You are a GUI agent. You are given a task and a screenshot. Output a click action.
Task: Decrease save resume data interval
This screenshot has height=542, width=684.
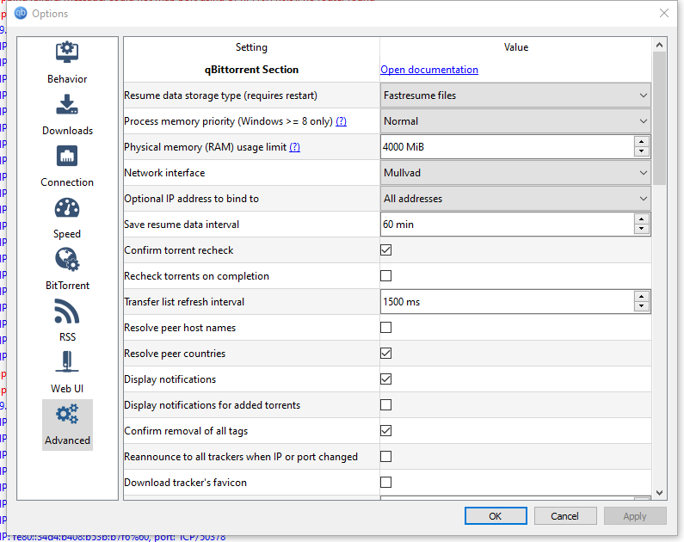click(x=641, y=229)
